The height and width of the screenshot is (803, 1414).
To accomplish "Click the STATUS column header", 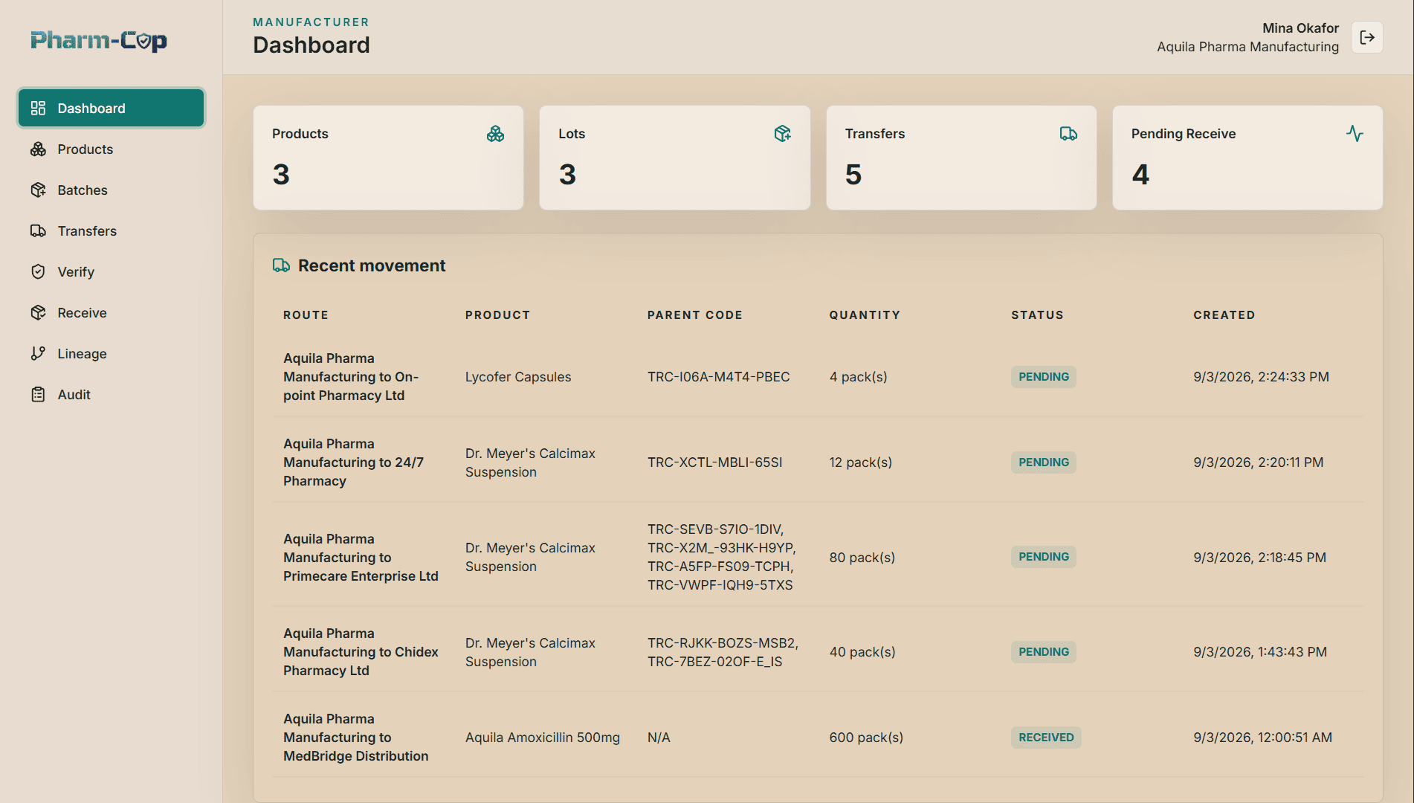I will pos(1037,315).
